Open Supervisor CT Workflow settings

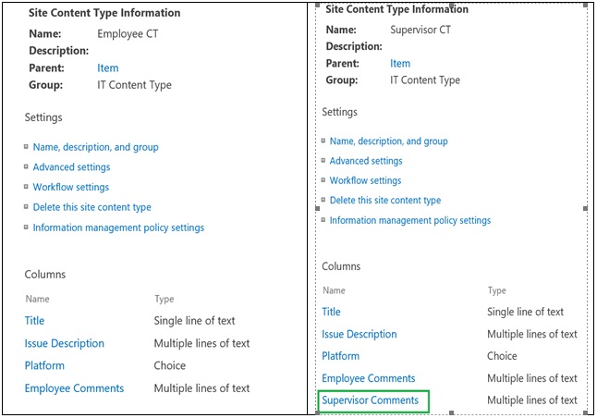click(x=366, y=180)
